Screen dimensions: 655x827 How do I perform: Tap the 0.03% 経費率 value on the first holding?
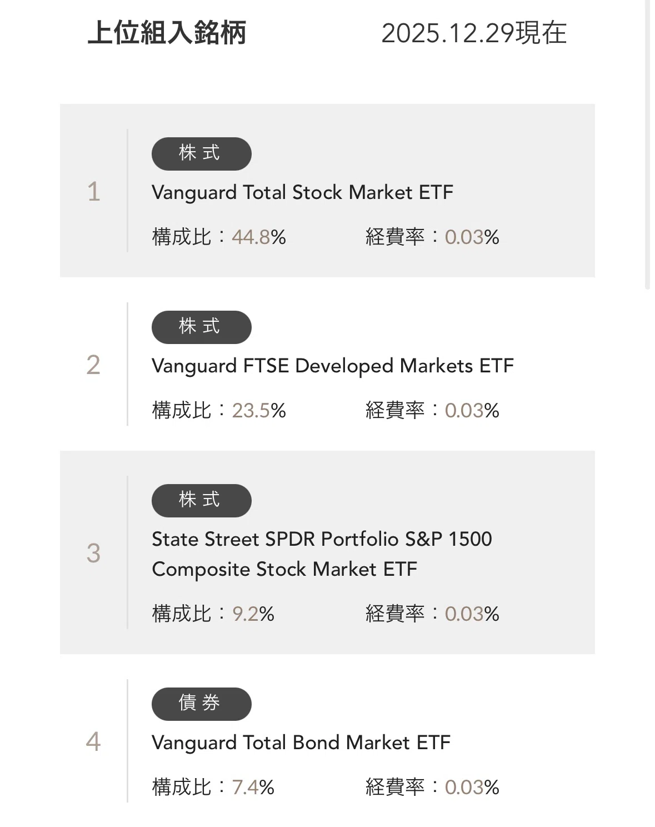coord(472,237)
